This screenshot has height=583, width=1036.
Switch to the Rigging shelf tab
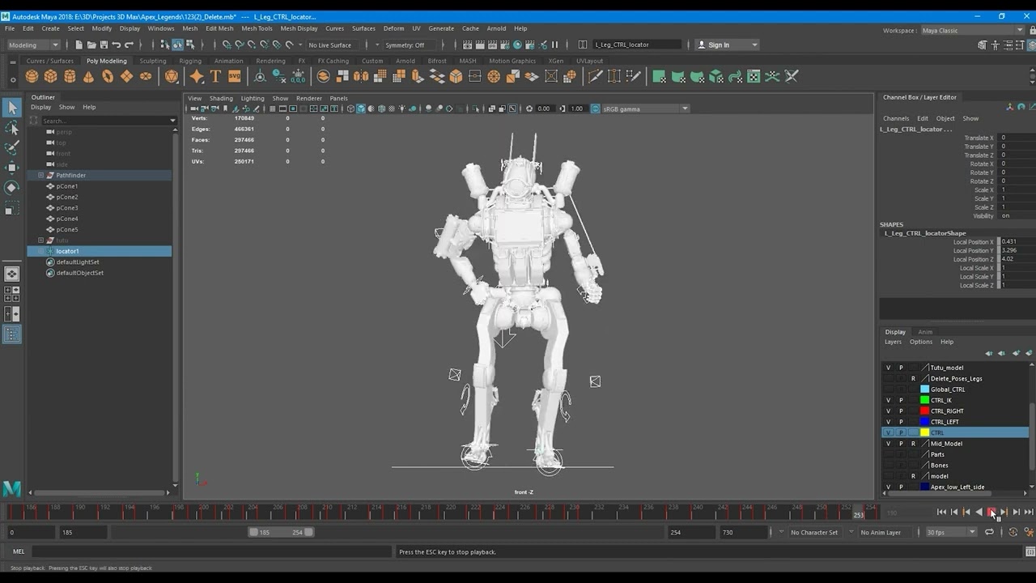pyautogui.click(x=190, y=61)
